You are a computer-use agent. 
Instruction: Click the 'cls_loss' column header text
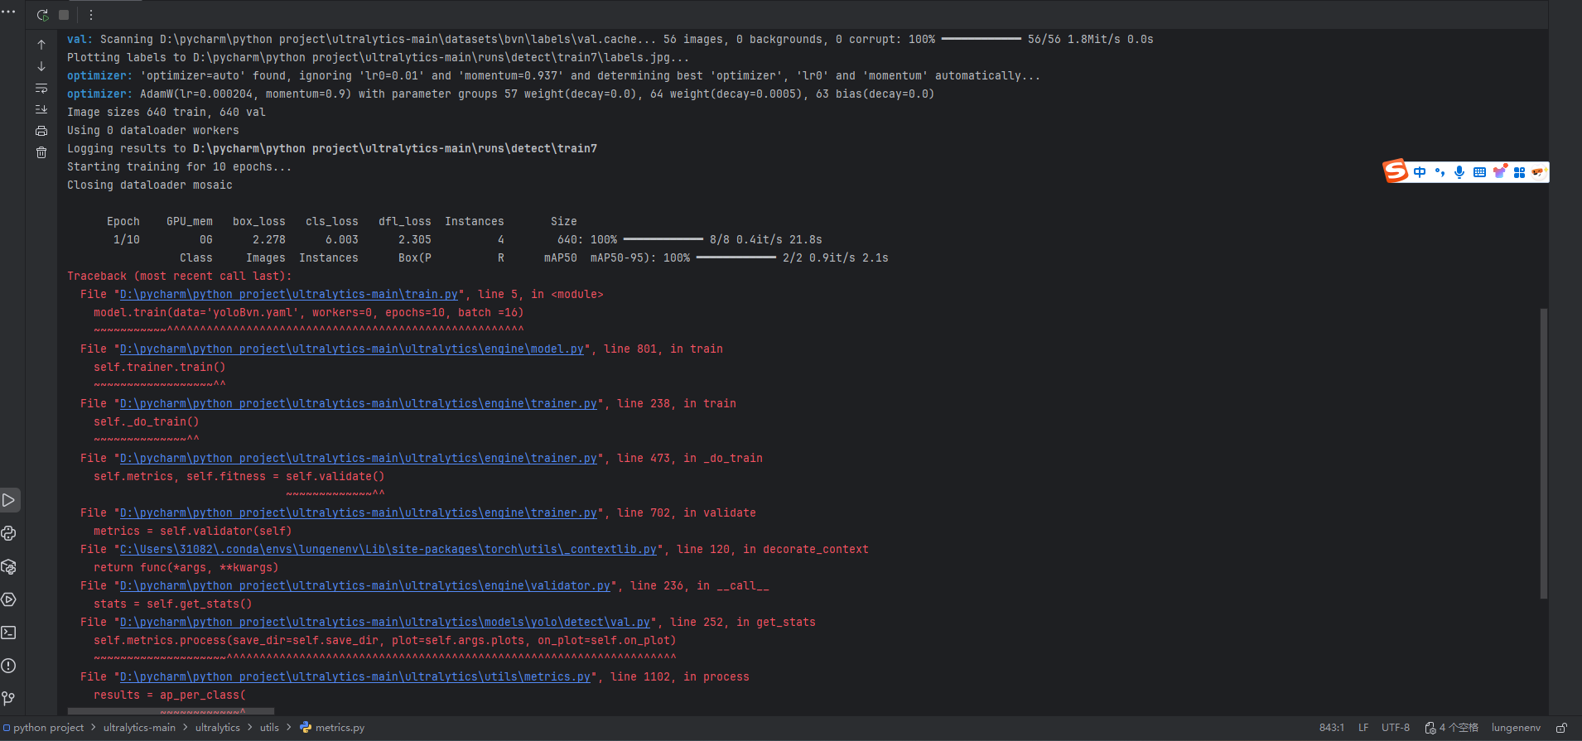tap(331, 222)
